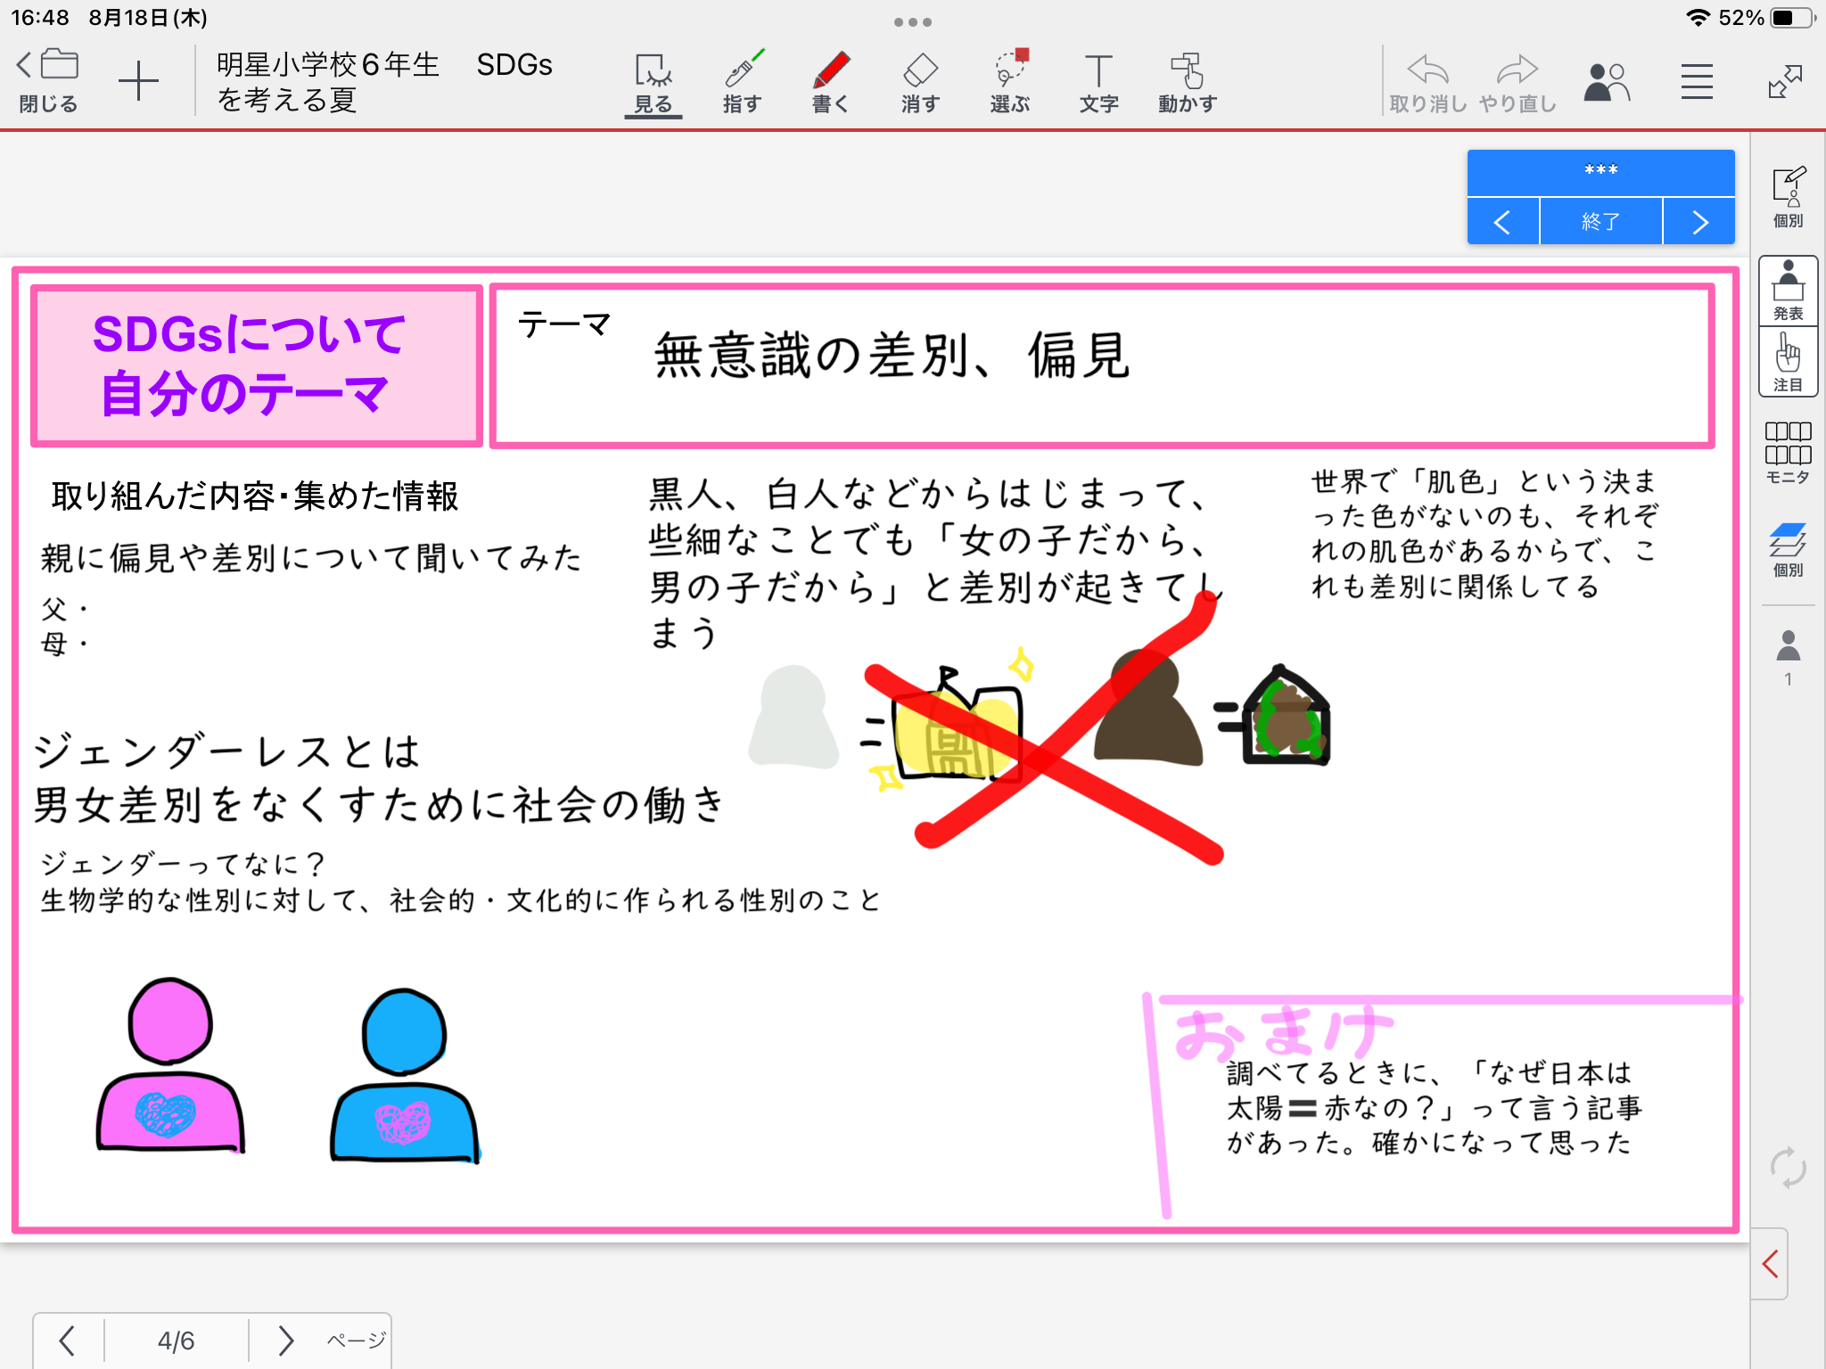
Task: Go to previous page with bottom chevron
Action: 67,1340
